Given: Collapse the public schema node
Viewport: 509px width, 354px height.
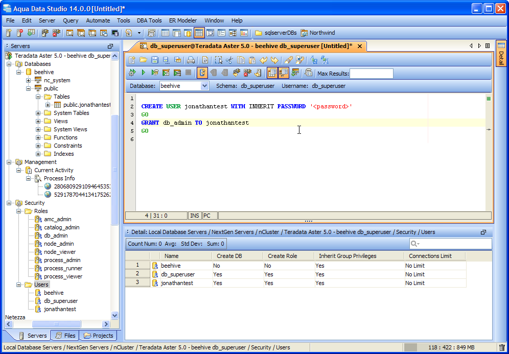Looking at the screenshot, I should pyautogui.click(x=28, y=88).
